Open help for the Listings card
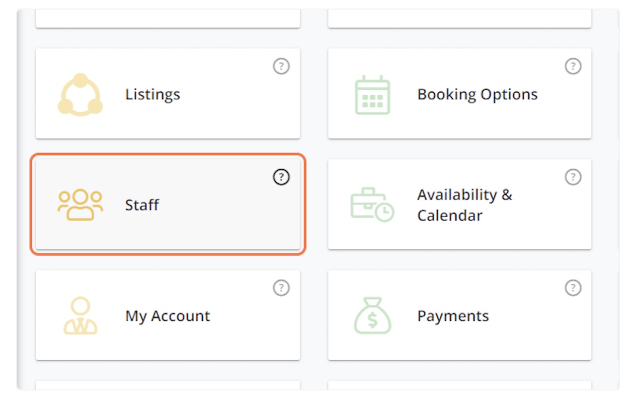This screenshot has height=401, width=631. pos(281,66)
